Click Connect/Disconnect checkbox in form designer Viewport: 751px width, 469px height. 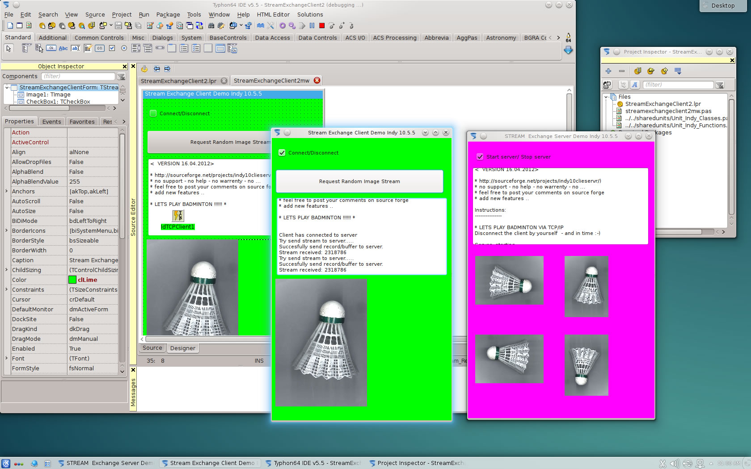coord(153,113)
